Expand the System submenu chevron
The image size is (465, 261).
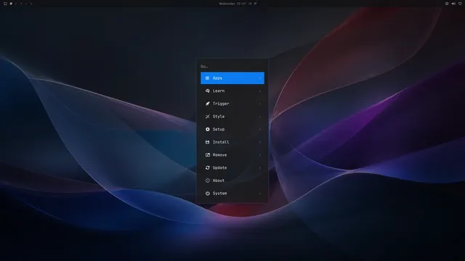tap(260, 194)
